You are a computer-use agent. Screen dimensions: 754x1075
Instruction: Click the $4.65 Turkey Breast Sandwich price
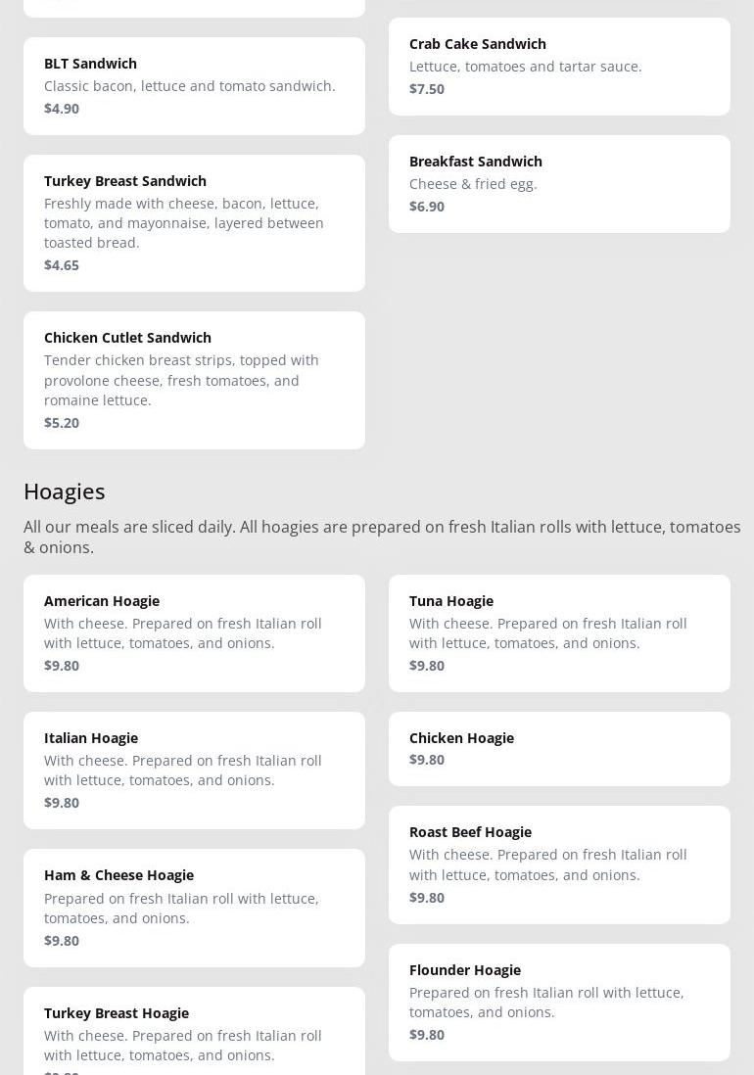(62, 265)
